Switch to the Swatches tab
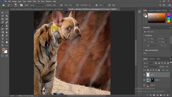Viewport: 172px width, 97px height. [x=151, y=11]
